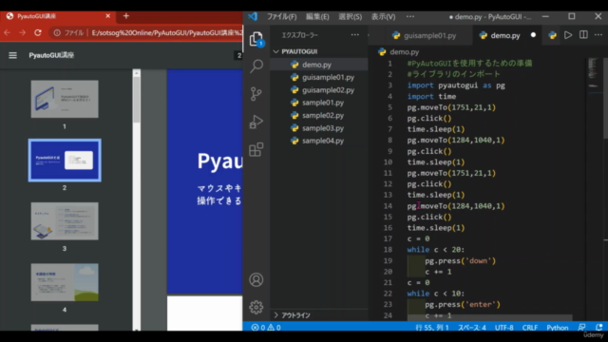Open sample01.py in the explorer
This screenshot has width=608, height=342.
(x=319, y=103)
